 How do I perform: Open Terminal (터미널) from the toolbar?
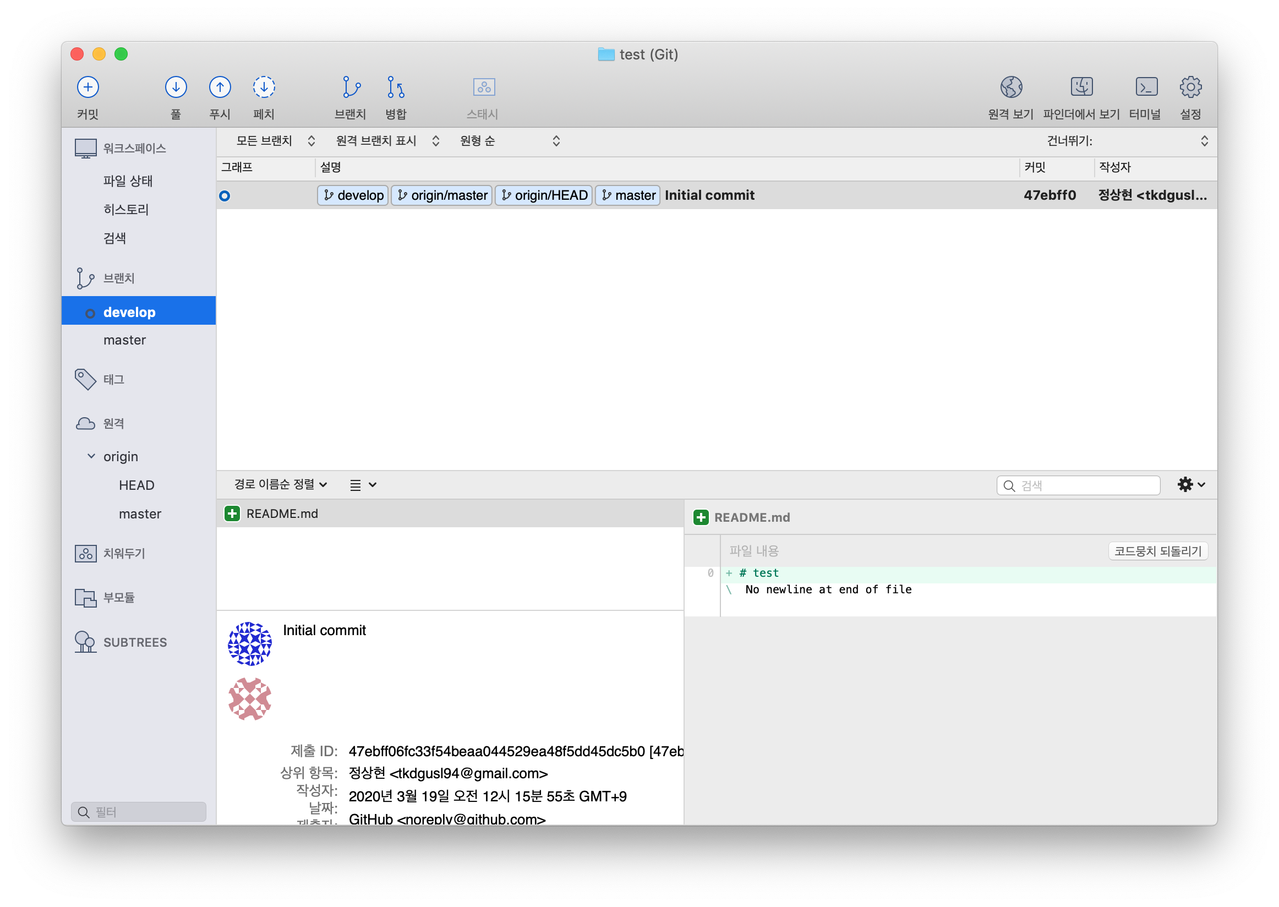(1145, 87)
